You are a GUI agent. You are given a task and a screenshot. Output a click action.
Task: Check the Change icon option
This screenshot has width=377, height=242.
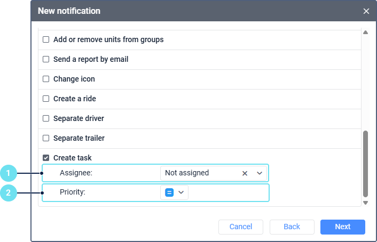(x=46, y=79)
